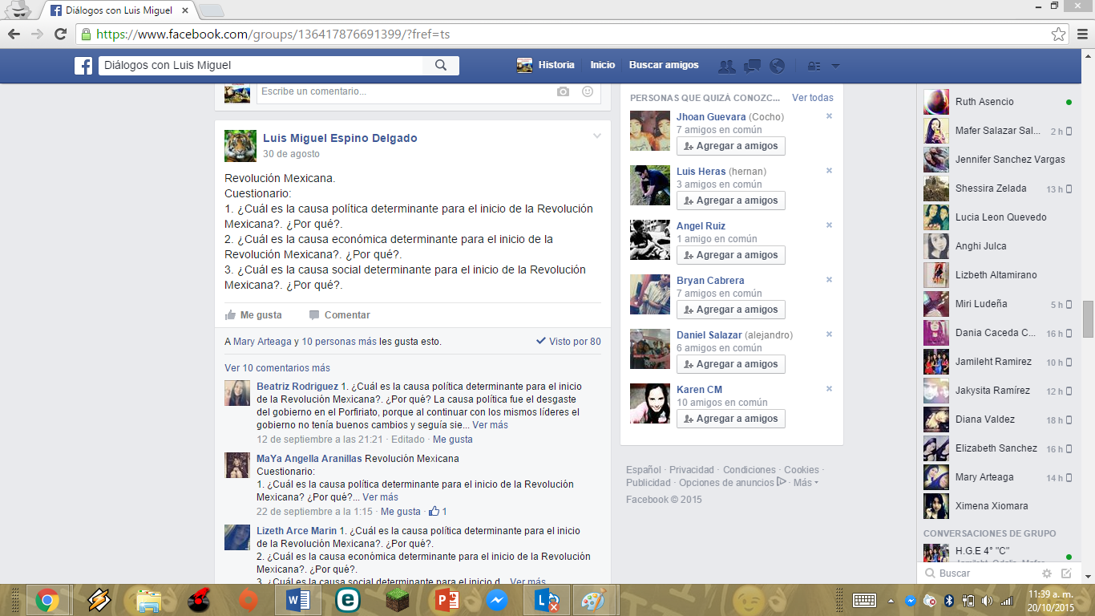Add Jhoan Guevara as friend
This screenshot has height=616, width=1095.
click(731, 146)
